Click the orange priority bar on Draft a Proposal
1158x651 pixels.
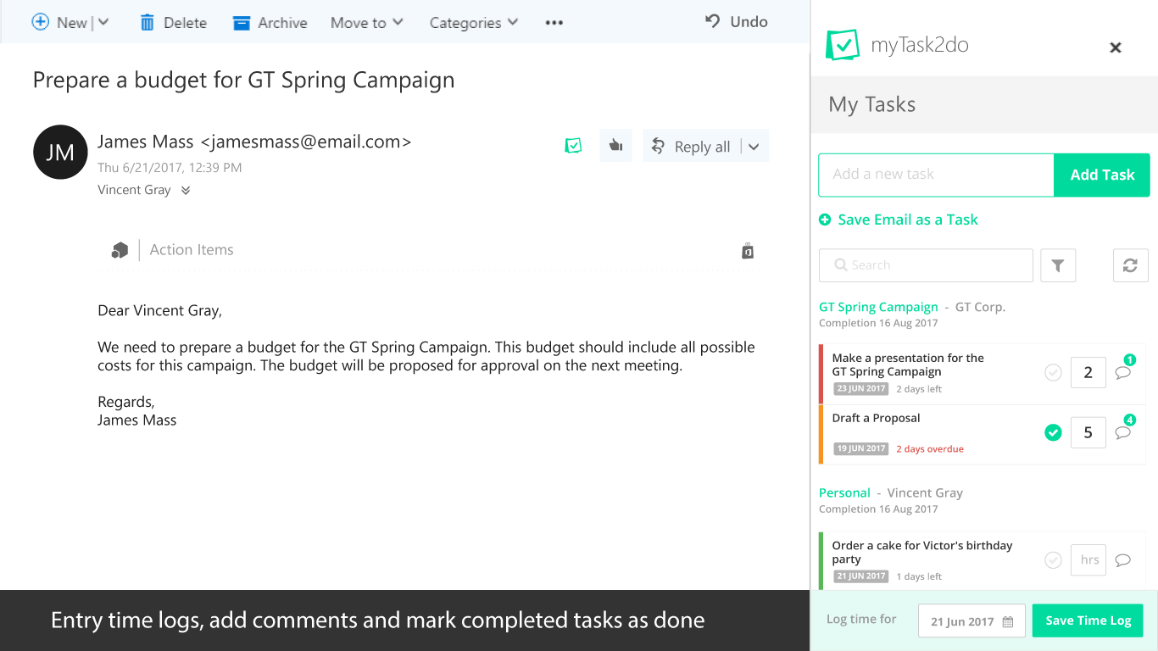coord(821,434)
